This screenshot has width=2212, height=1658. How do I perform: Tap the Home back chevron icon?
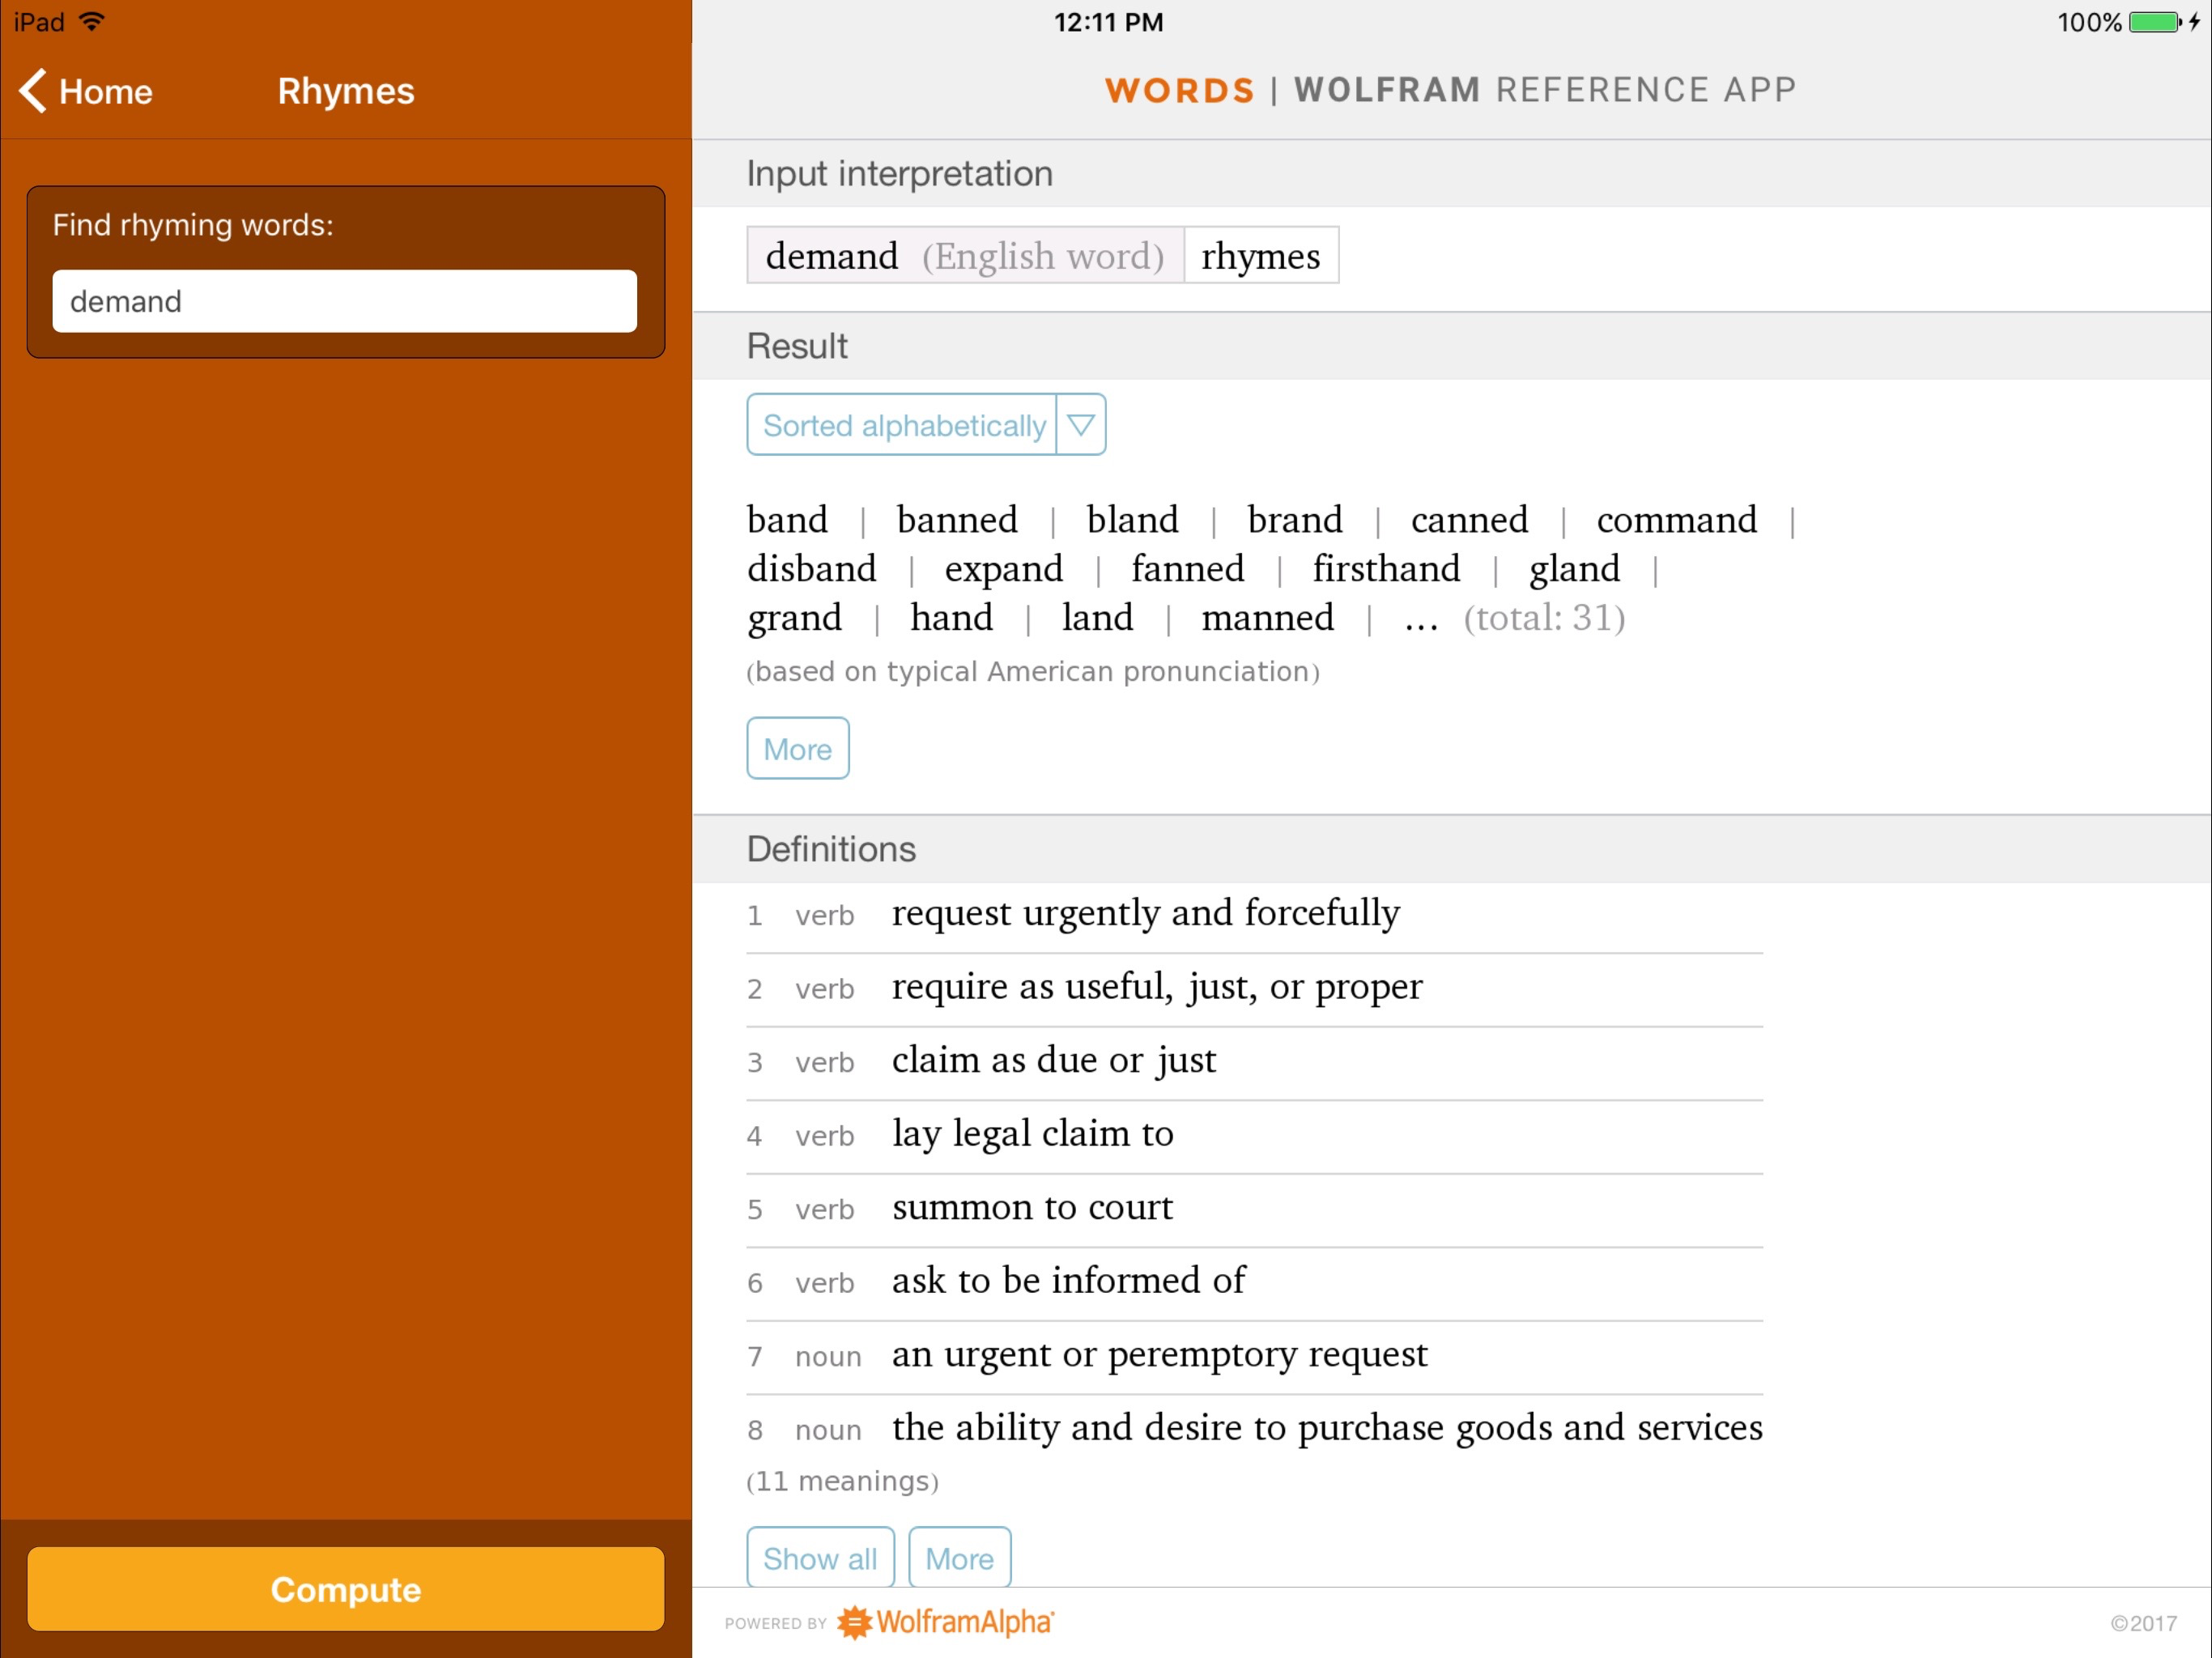33,91
